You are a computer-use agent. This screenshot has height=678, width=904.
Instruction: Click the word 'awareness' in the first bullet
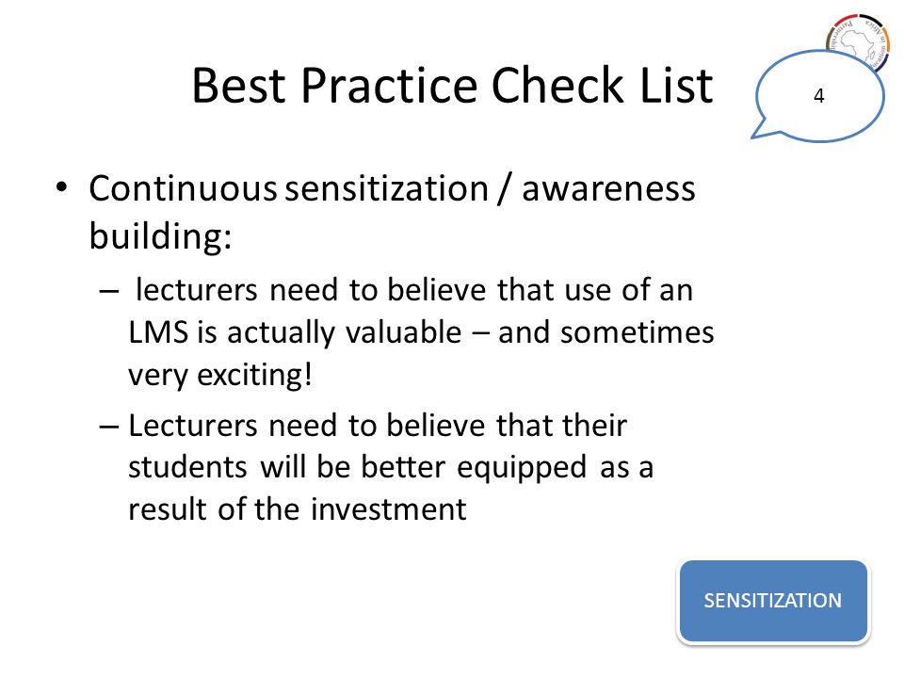pos(608,189)
